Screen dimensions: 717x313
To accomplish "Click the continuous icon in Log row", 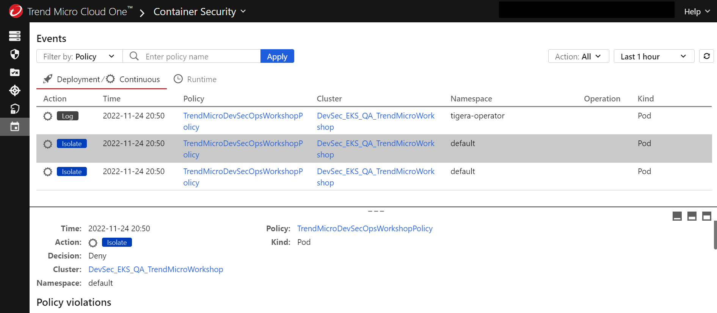I will (x=48, y=116).
